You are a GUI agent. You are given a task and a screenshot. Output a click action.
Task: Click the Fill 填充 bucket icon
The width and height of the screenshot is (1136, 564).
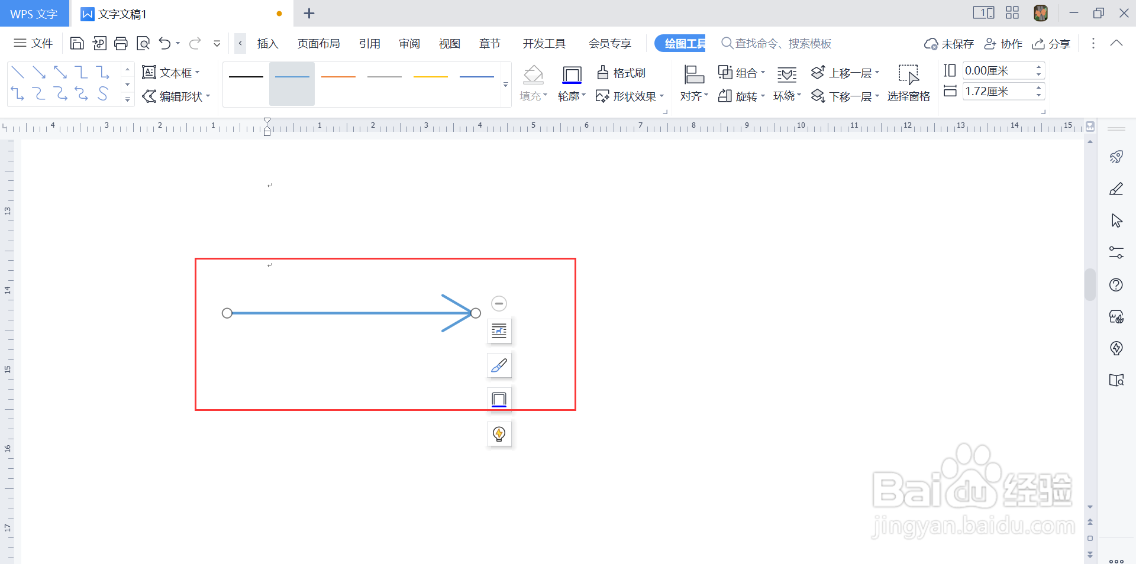tap(533, 75)
